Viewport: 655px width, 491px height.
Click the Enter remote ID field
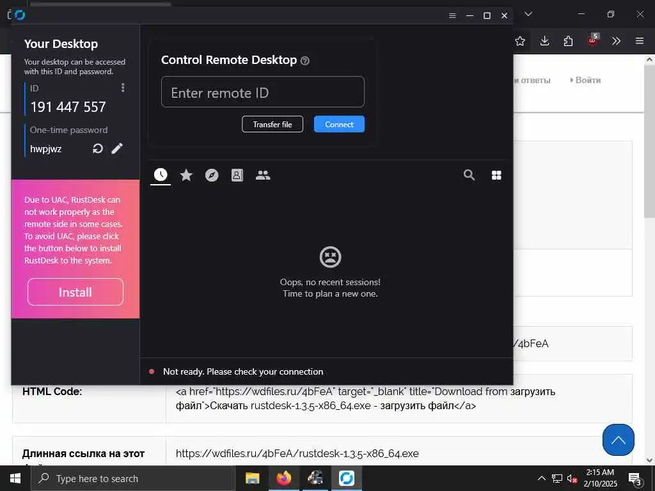click(x=263, y=92)
